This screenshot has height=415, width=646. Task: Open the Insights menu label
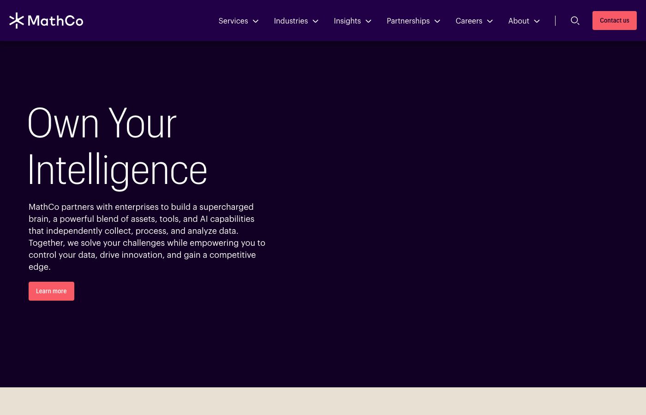[347, 21]
